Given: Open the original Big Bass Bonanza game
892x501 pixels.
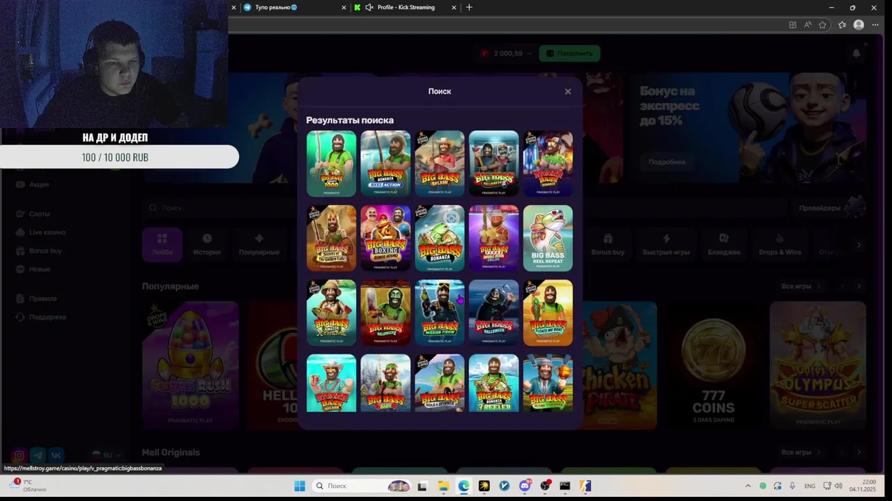Looking at the screenshot, I should [440, 238].
